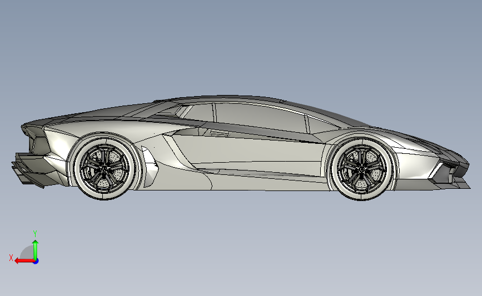Click the red X axis arrow of triad
This screenshot has height=296, width=482.
click(x=24, y=261)
